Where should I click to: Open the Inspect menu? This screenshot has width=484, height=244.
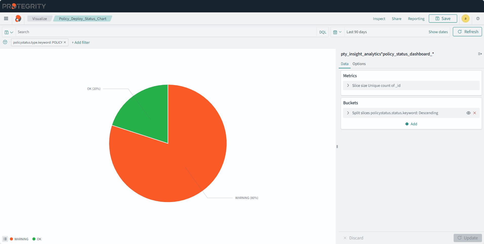coord(379,19)
